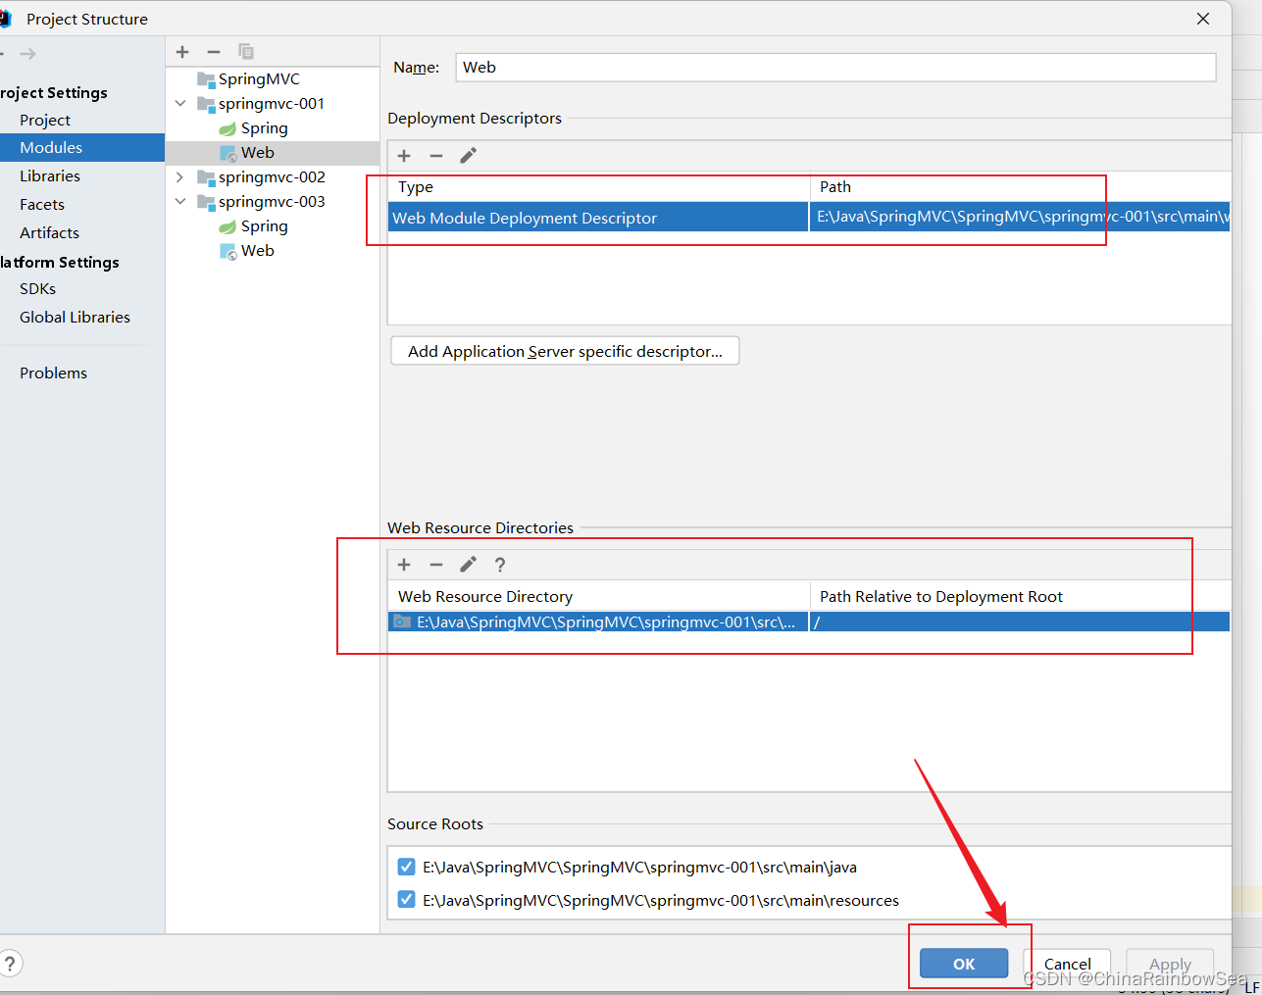Open help for Web Resource Directories
1262x995 pixels.
click(500, 565)
